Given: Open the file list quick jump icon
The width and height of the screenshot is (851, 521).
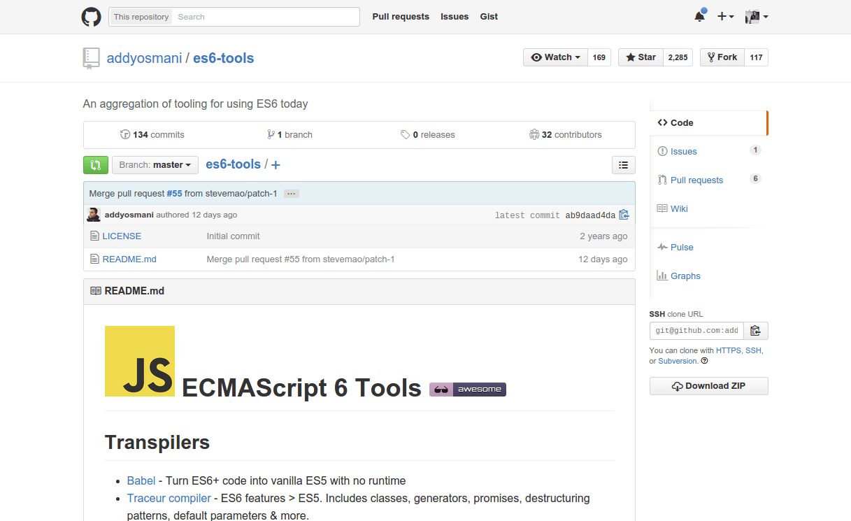Looking at the screenshot, I should 623,165.
